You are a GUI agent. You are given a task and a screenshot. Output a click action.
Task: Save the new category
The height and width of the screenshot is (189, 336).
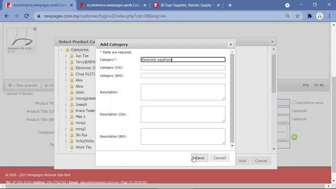[199, 158]
